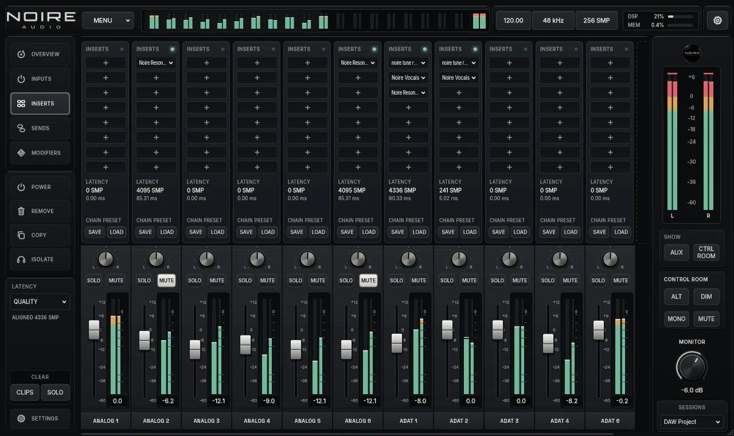Click the Noire Audio logo
This screenshot has height=436, width=734.
[41, 20]
